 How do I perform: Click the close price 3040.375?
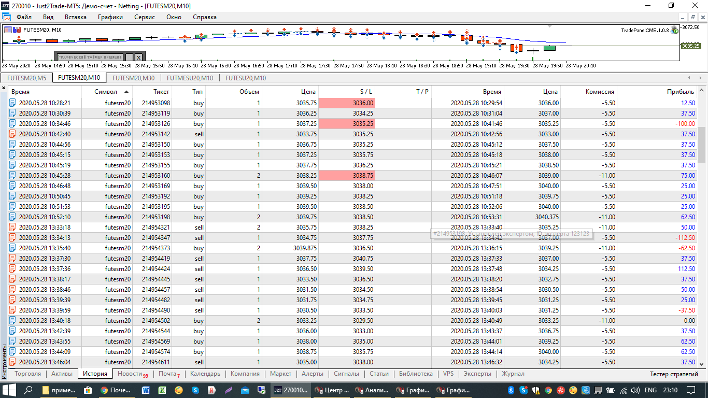pos(547,217)
